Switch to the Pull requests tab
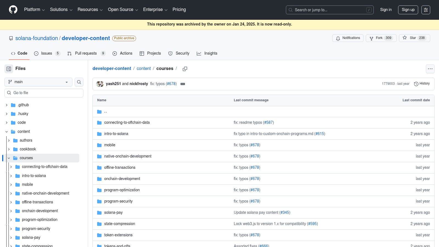Screen dimensions: 439x247 click(x=86, y=54)
